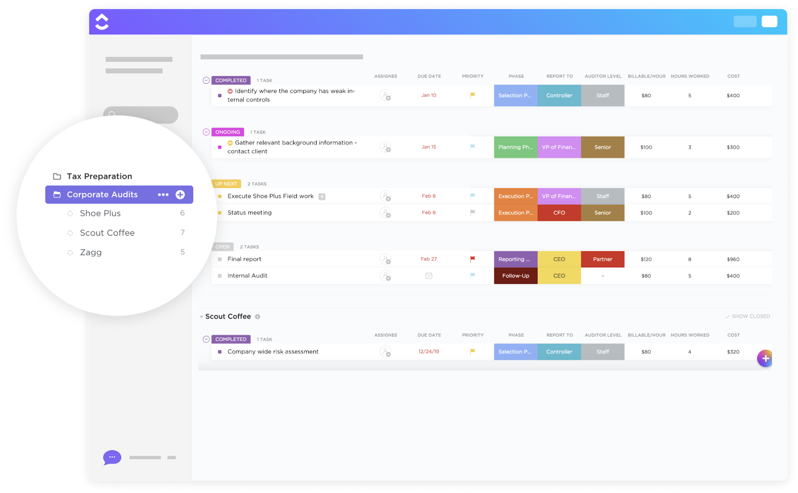Open Report To dropdown for Status meeting
This screenshot has height=493, width=798.
click(x=559, y=213)
